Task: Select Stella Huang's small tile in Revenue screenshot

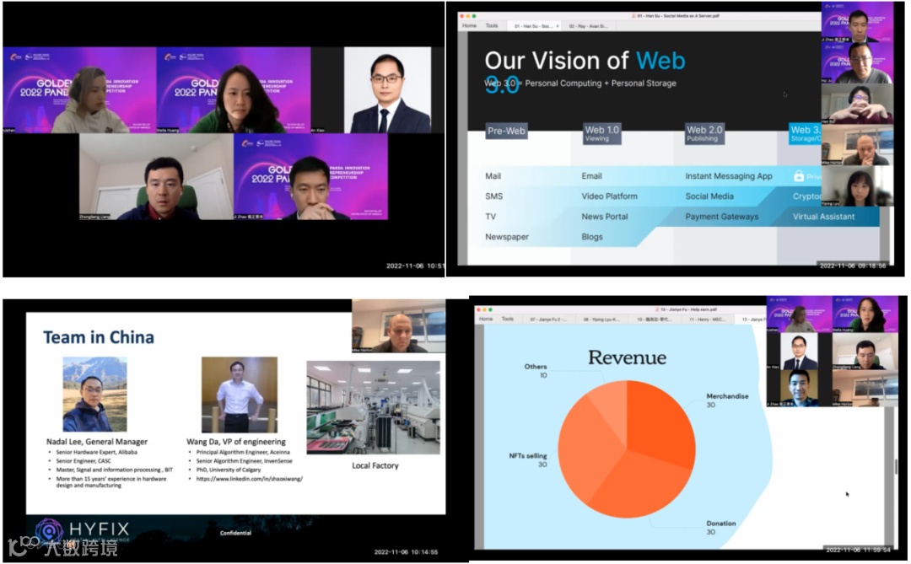Action: (x=865, y=314)
